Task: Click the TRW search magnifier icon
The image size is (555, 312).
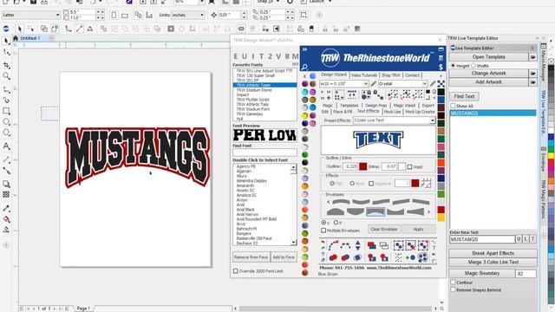Action: pyautogui.click(x=304, y=67)
